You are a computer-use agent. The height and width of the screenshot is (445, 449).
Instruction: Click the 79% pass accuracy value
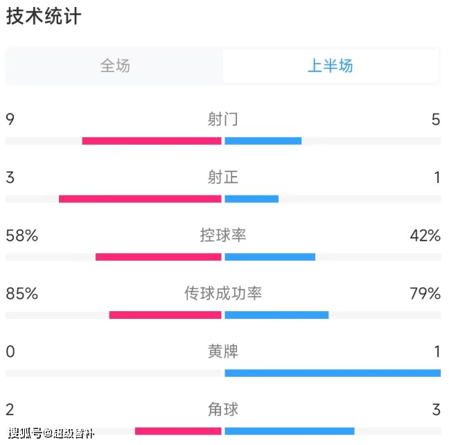coord(425,293)
